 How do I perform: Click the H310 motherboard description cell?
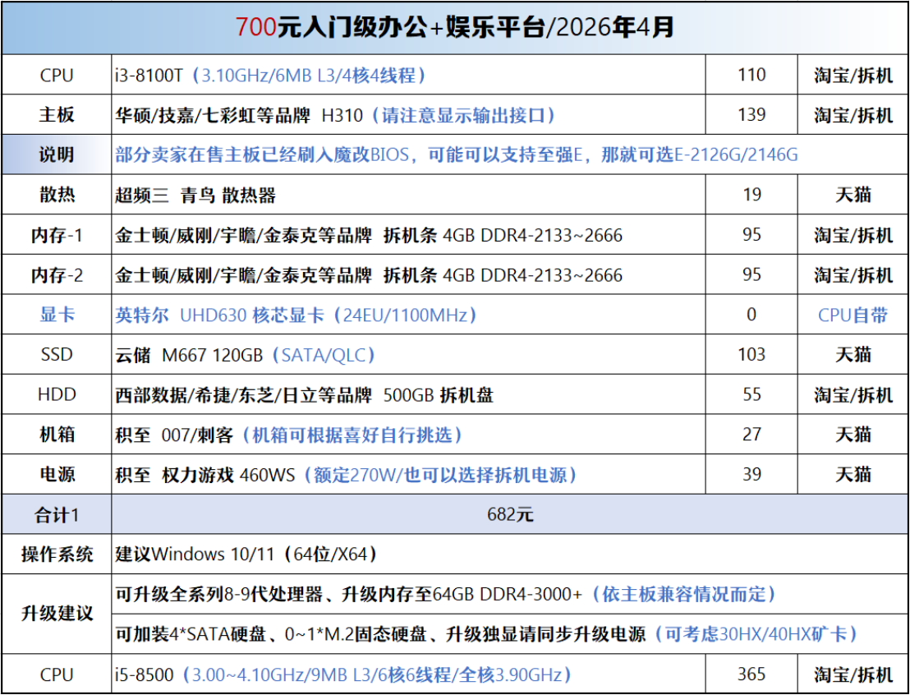408,115
